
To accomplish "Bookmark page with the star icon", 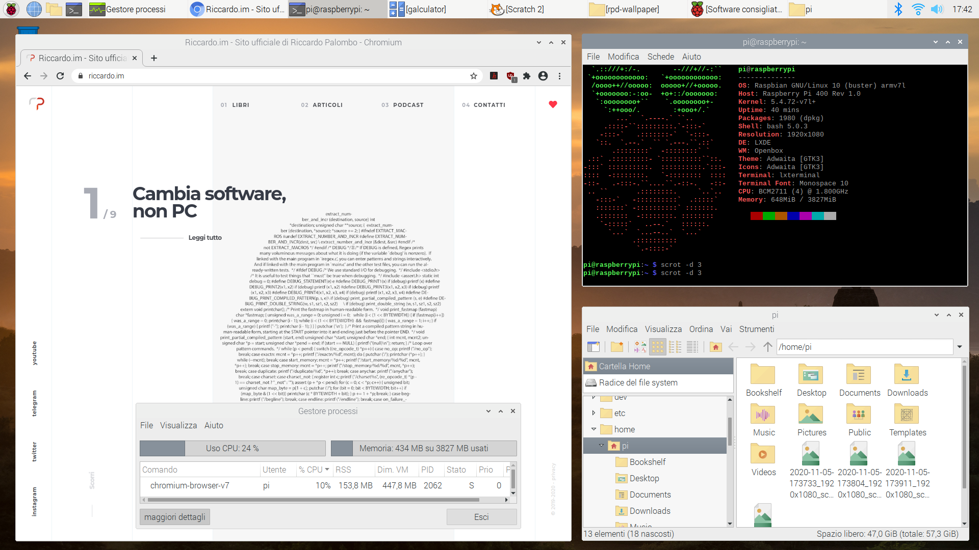I will [474, 76].
